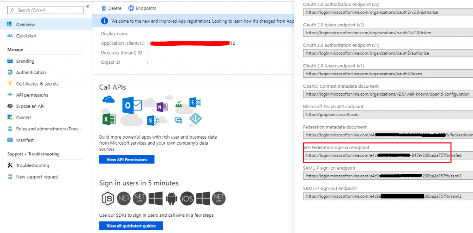Click the 'Microsoft Graph API endpoint' label
Image resolution: width=473 pixels, height=233 pixels.
(333, 106)
